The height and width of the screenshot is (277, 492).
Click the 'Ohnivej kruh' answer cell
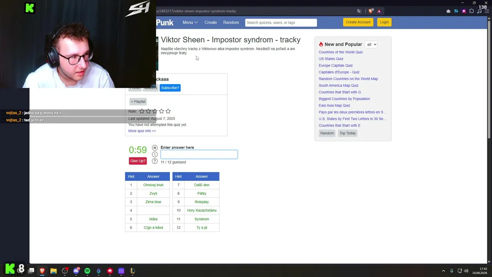click(153, 185)
